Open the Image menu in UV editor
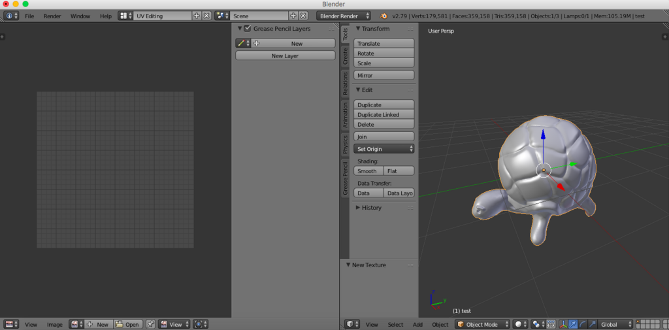The image size is (669, 330). coord(55,325)
